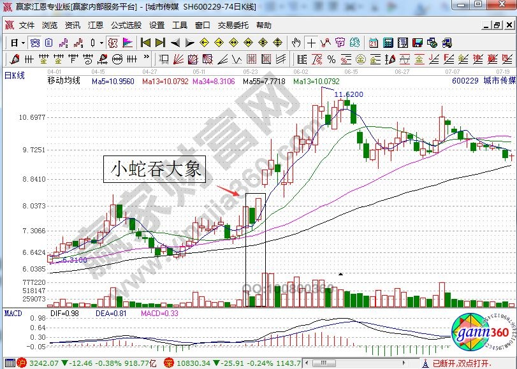
Task: Select the percent sign drawing tool
Action: (331, 59)
